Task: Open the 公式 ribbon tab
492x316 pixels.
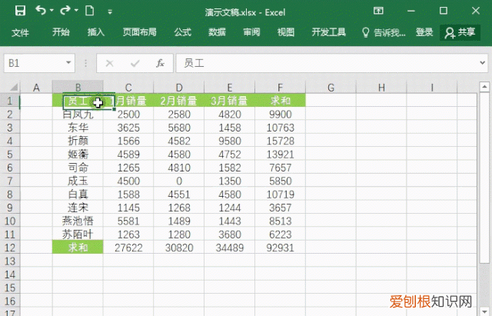Action: [183, 32]
